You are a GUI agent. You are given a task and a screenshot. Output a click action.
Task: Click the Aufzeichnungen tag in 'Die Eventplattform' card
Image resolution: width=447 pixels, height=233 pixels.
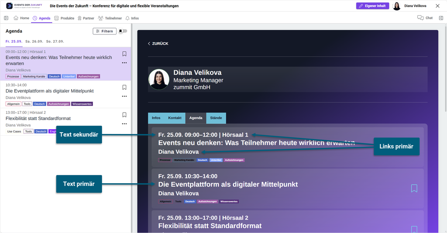coord(207,202)
